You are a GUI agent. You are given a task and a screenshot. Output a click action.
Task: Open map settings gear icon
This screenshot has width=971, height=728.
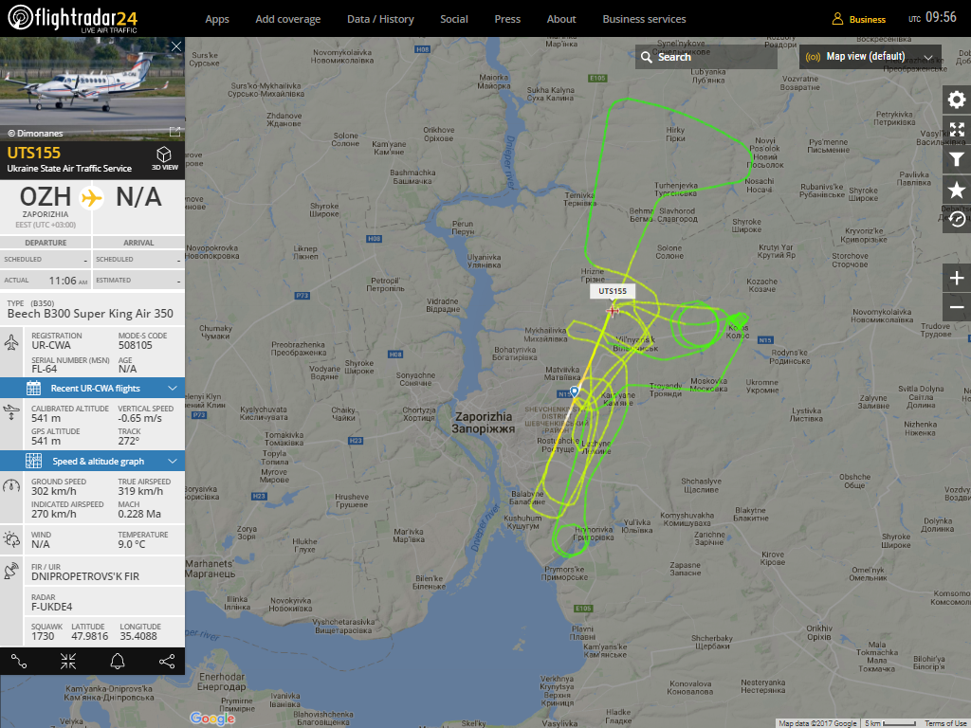956,100
